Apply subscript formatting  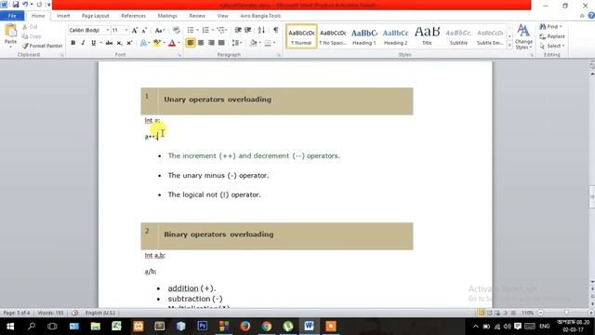click(x=120, y=43)
